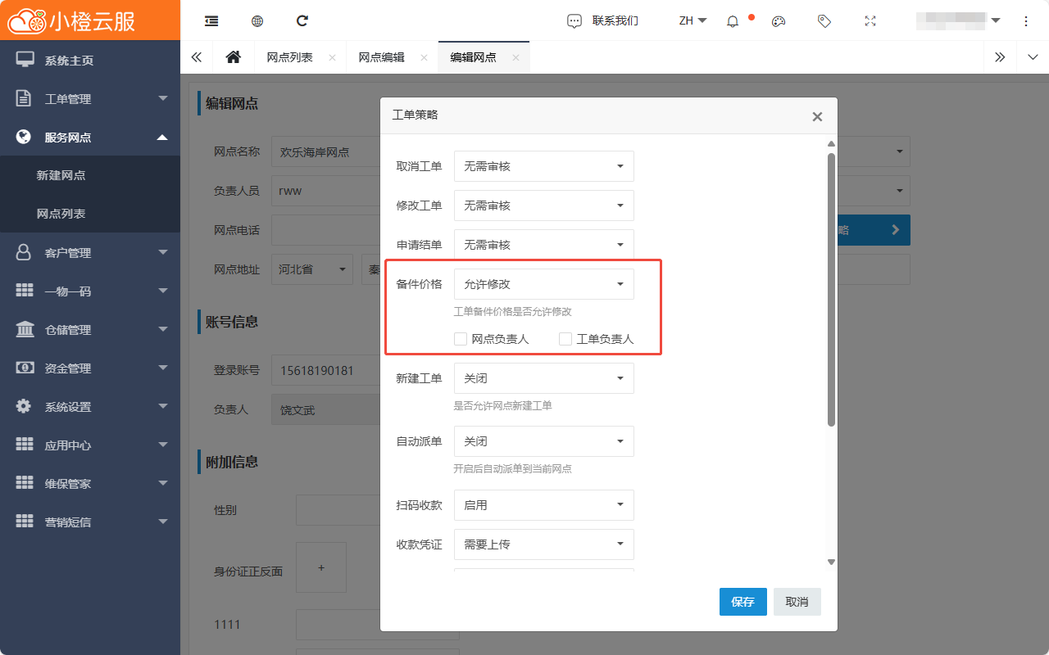Screen dimensions: 1049x655
Task: Cancel the dialog with 取消
Action: 797,602
